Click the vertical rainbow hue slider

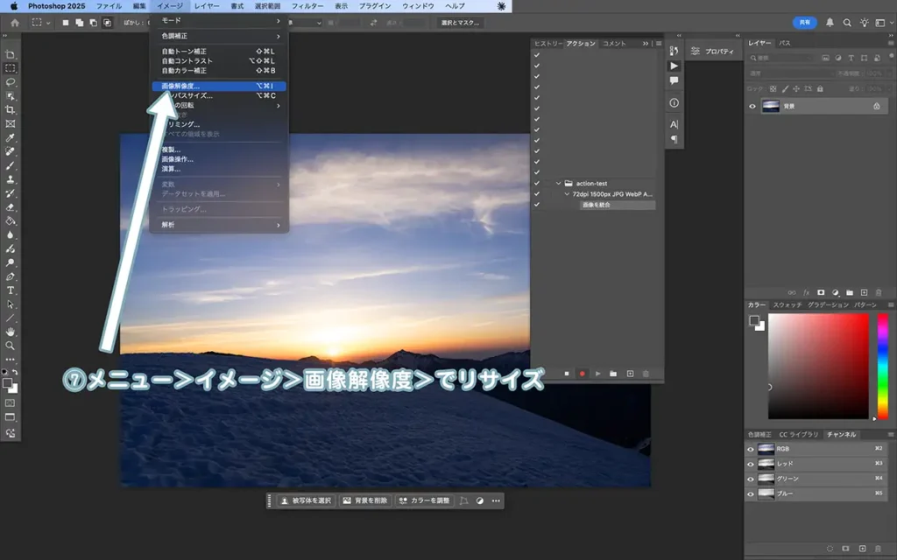pyautogui.click(x=882, y=366)
